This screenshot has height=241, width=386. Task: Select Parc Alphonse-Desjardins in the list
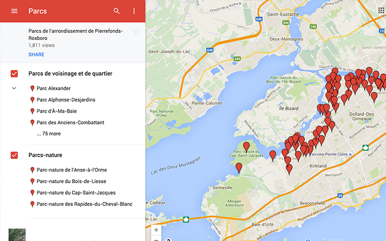click(66, 100)
